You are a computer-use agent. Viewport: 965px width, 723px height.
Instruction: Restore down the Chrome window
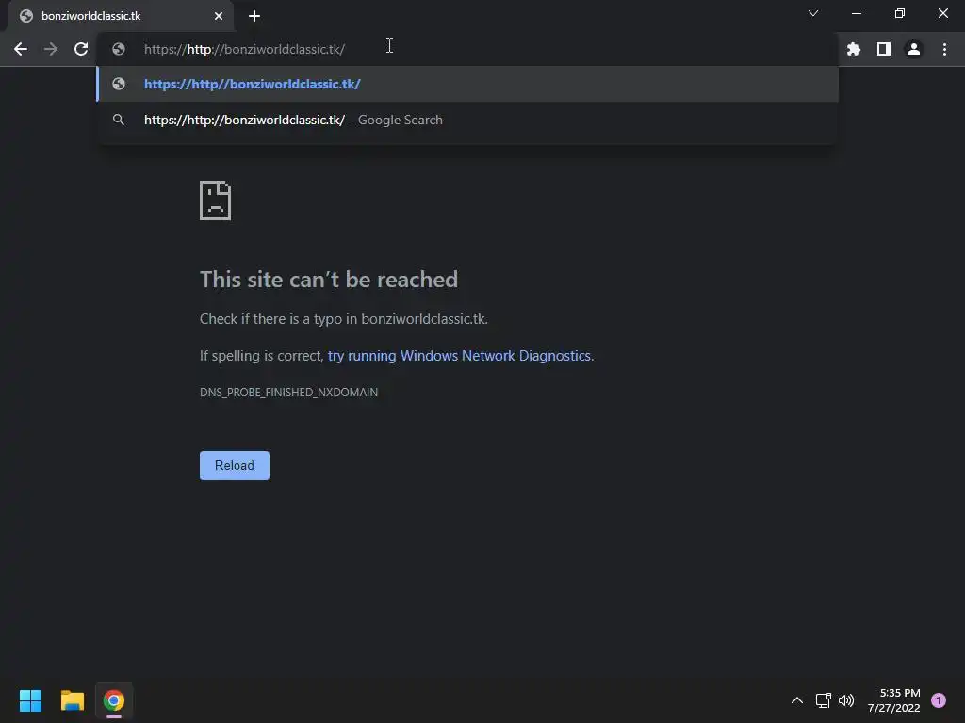point(900,13)
